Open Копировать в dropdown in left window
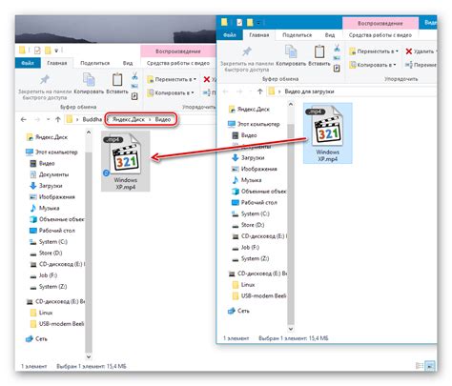 tap(171, 92)
